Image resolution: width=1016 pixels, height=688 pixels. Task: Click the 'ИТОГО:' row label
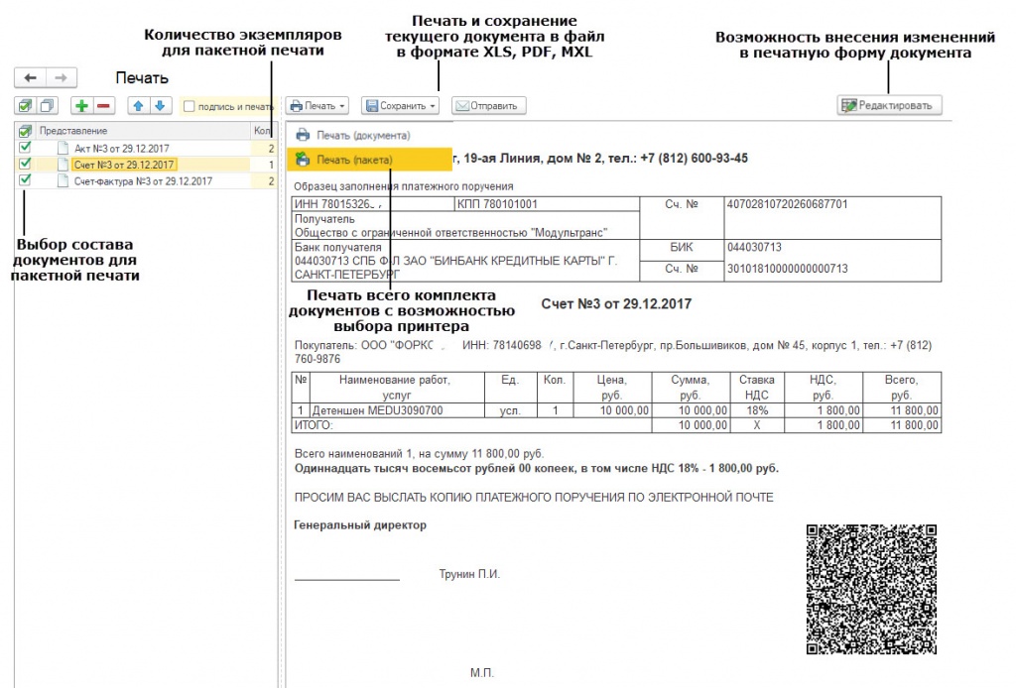314,425
